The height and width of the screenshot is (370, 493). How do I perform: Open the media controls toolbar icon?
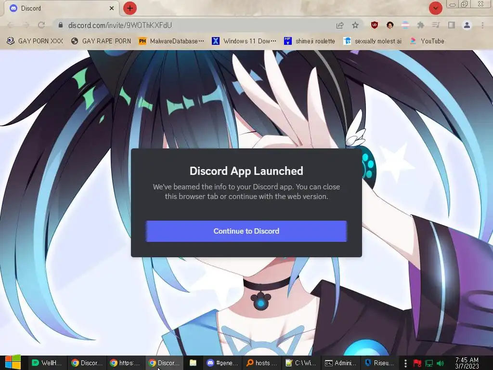436,25
